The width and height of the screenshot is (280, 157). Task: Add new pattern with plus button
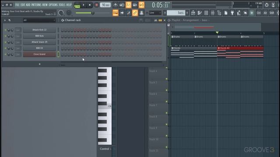pos(187,13)
